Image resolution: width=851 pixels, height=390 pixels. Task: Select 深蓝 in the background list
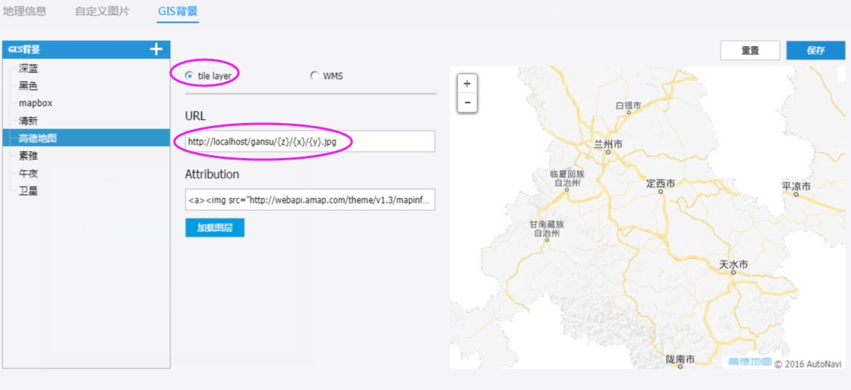(x=29, y=68)
